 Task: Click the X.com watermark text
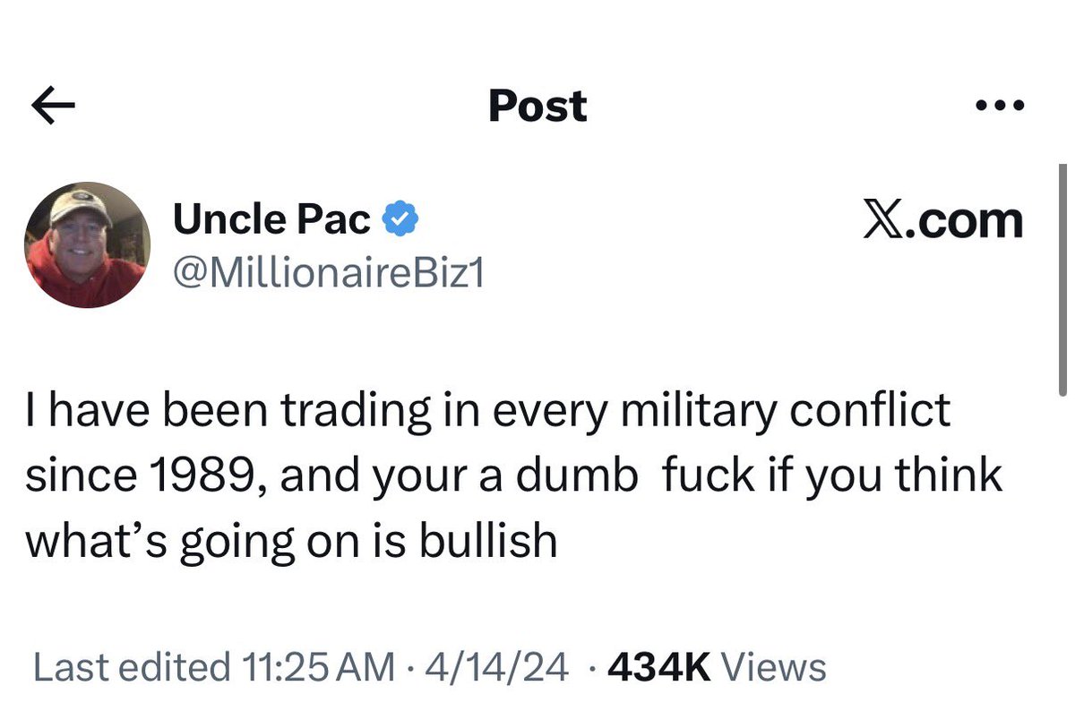(x=942, y=220)
